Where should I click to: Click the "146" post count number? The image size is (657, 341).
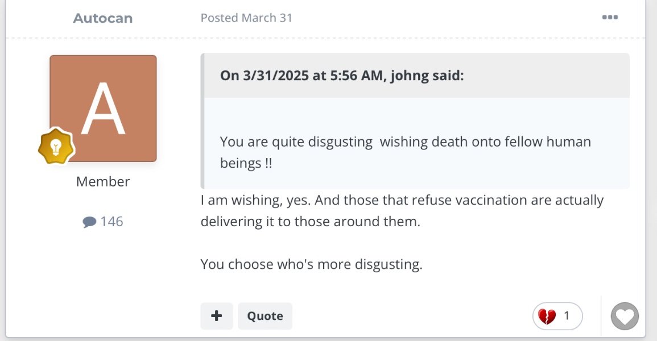click(111, 222)
